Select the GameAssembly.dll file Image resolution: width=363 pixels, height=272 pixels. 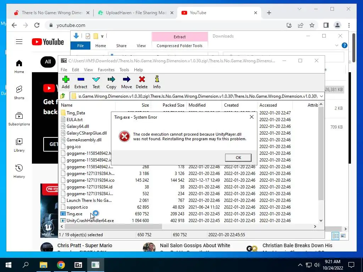84,140
